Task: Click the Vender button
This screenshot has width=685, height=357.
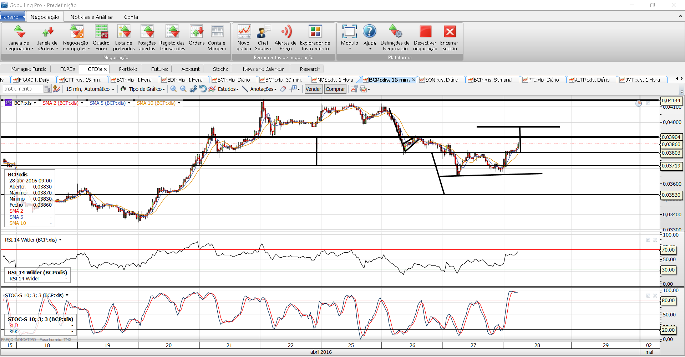Action: (313, 89)
